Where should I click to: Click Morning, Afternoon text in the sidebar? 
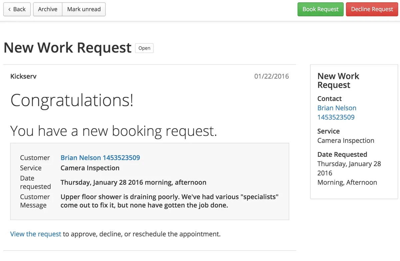tap(347, 182)
